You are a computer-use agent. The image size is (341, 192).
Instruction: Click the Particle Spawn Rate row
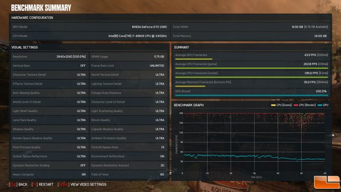(128, 147)
